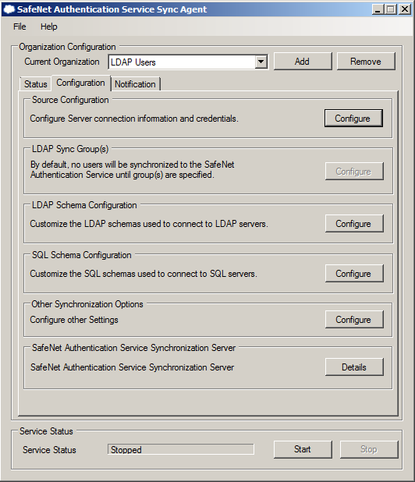Open the File menu
The image size is (415, 482).
[x=20, y=27]
